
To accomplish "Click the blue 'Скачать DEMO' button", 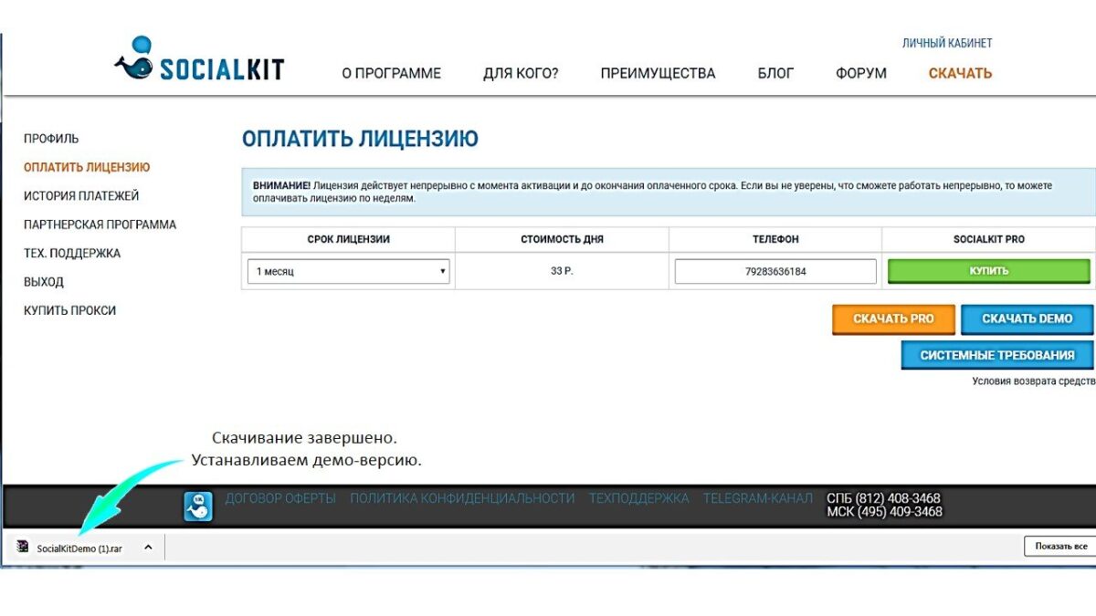I will click(x=1027, y=319).
